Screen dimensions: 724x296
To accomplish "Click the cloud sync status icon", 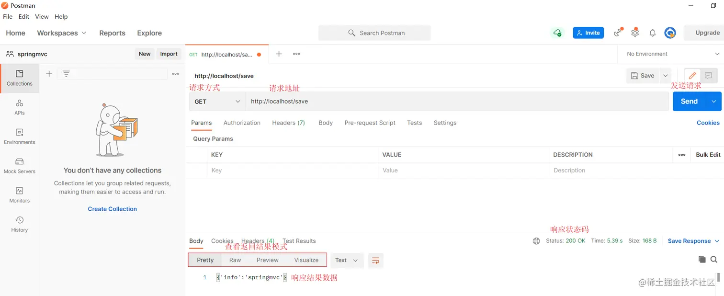I will coord(557,33).
